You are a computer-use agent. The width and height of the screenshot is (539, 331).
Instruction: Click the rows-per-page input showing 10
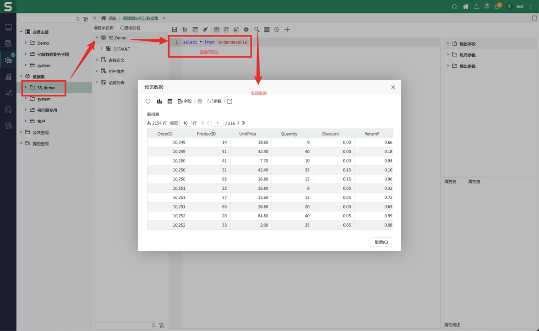(185, 123)
